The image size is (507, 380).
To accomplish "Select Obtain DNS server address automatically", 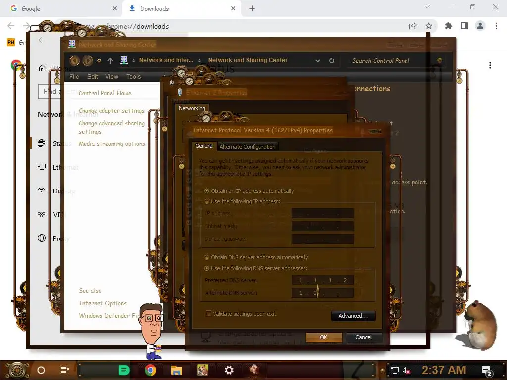I will (x=256, y=257).
